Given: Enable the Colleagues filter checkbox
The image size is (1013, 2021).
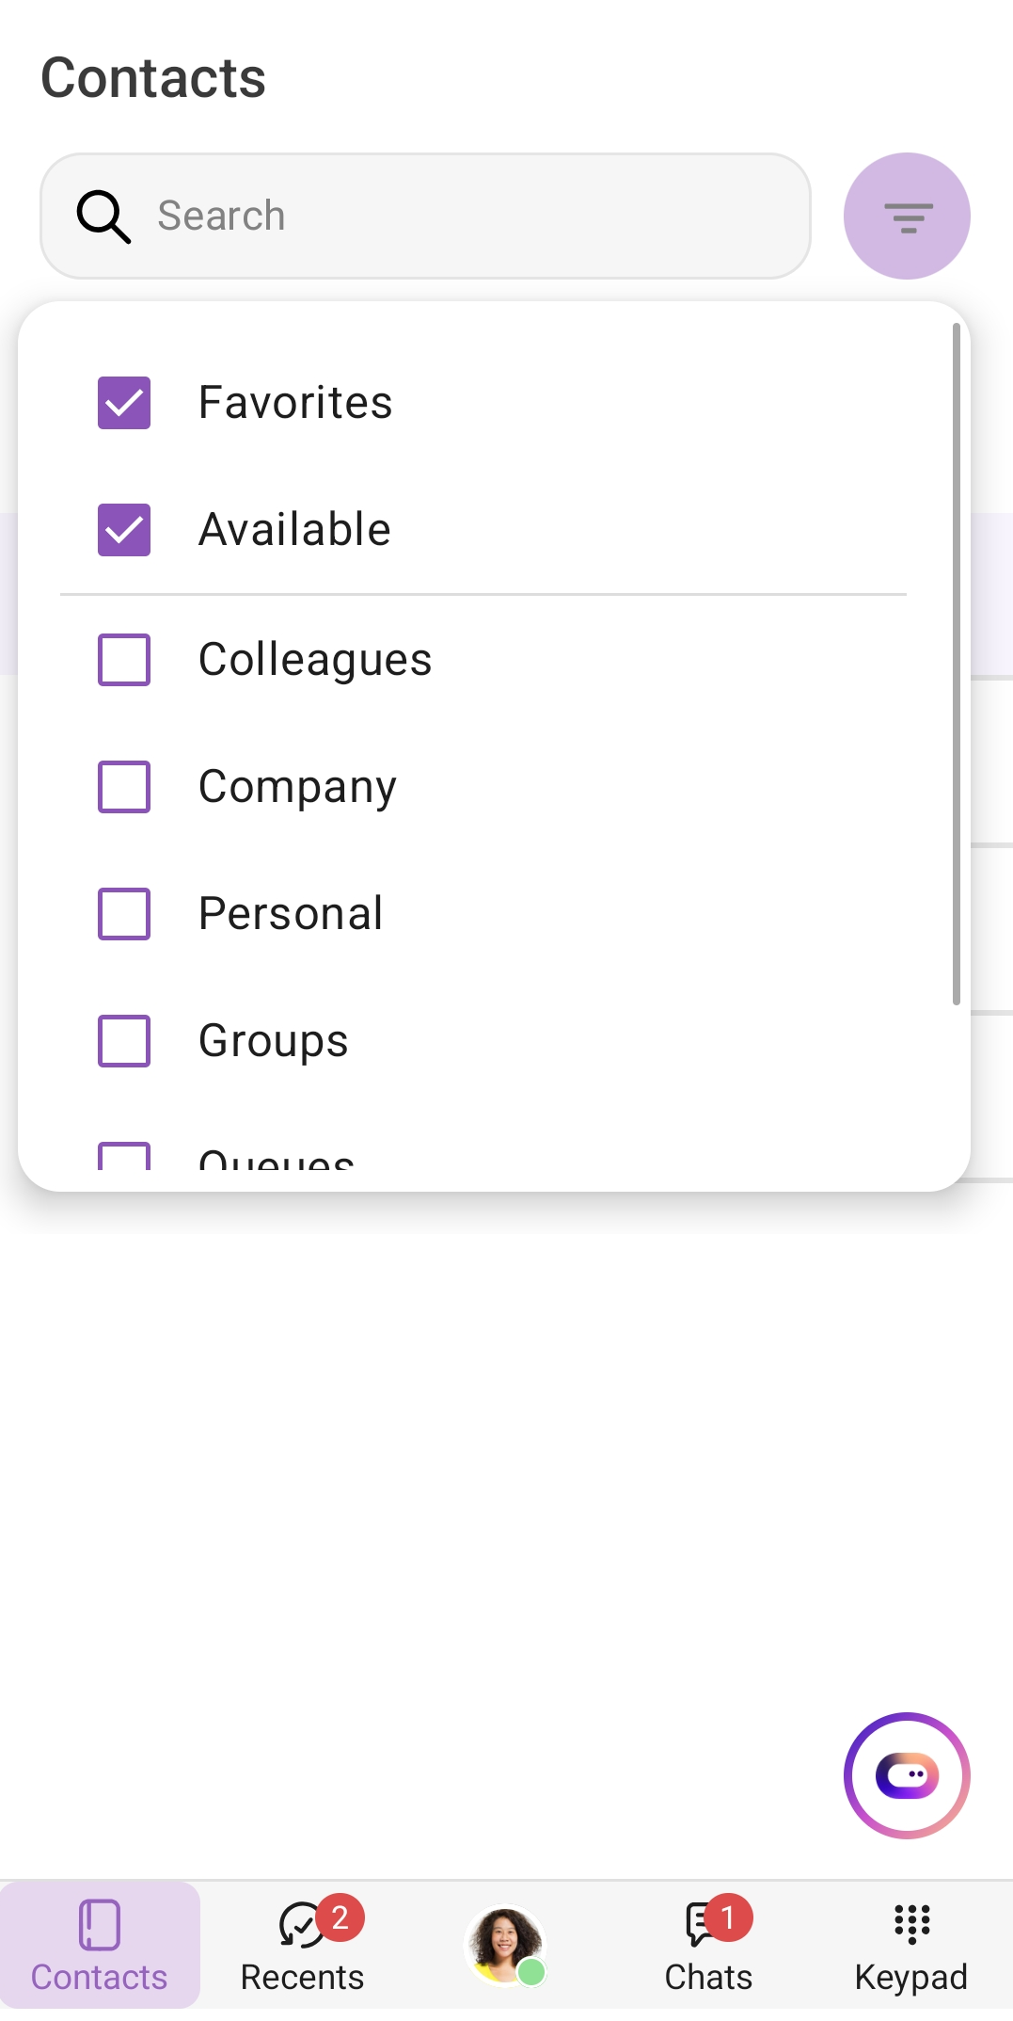Looking at the screenshot, I should 124,659.
